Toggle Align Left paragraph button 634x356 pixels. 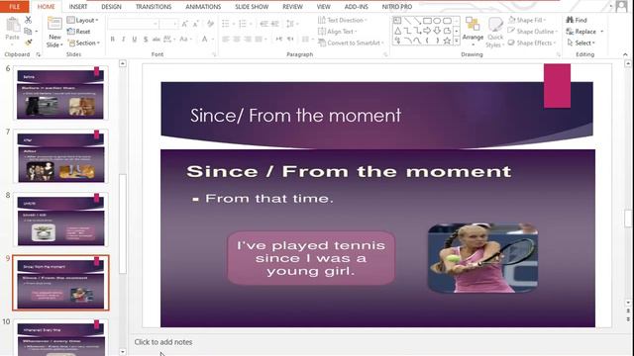click(x=226, y=40)
